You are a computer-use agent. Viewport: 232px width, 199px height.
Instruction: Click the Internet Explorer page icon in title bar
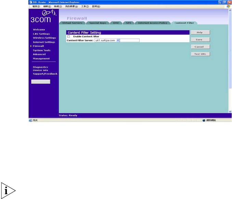tap(30, 2)
